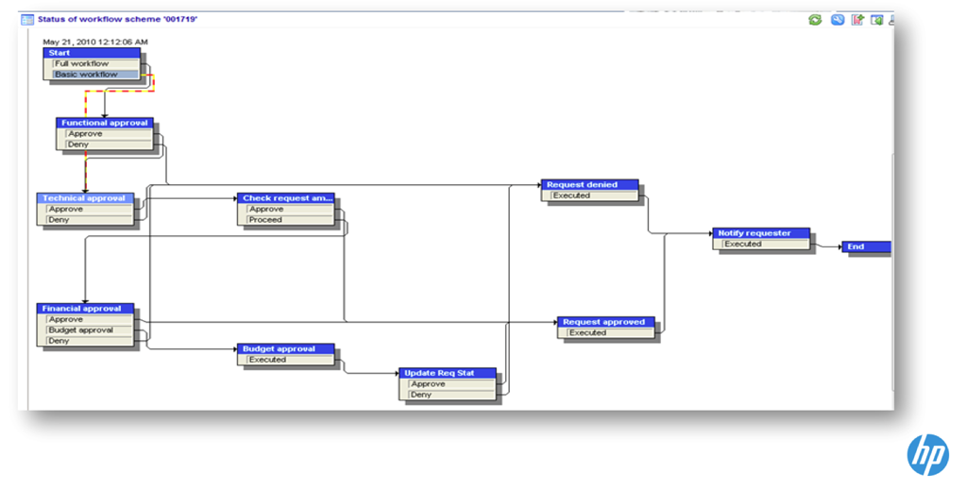The image size is (967, 491).
Task: Click Budget approval row in Financial approval
Action: tap(90, 330)
